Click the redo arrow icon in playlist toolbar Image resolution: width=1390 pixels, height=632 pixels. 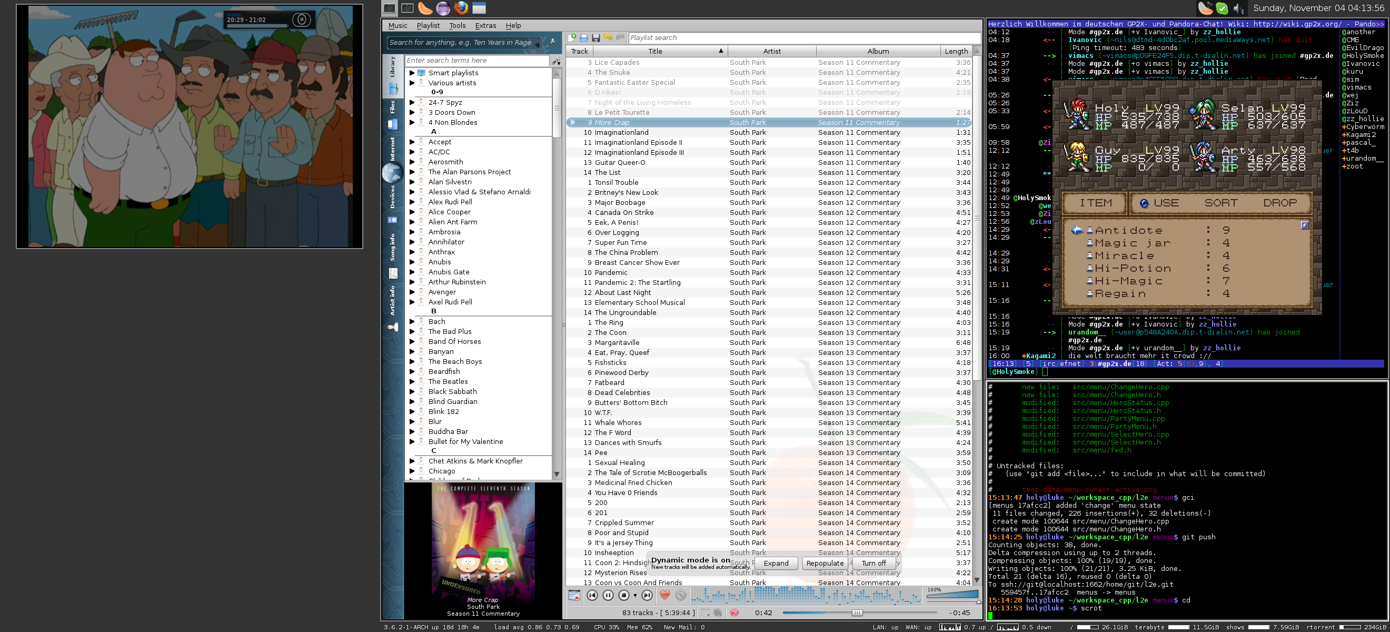pyautogui.click(x=620, y=37)
